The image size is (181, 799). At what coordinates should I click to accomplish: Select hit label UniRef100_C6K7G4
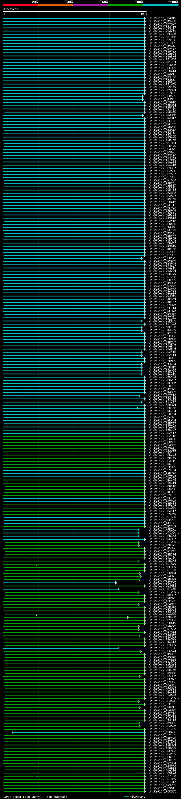click(x=162, y=414)
